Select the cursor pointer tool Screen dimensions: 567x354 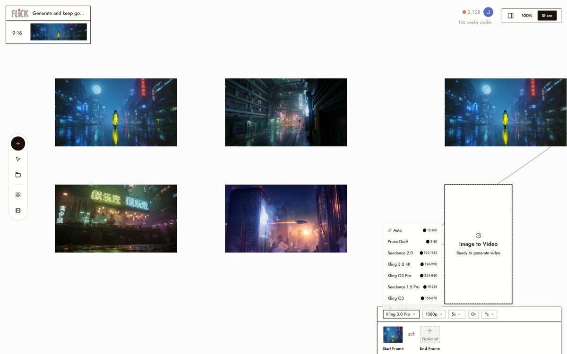18,160
